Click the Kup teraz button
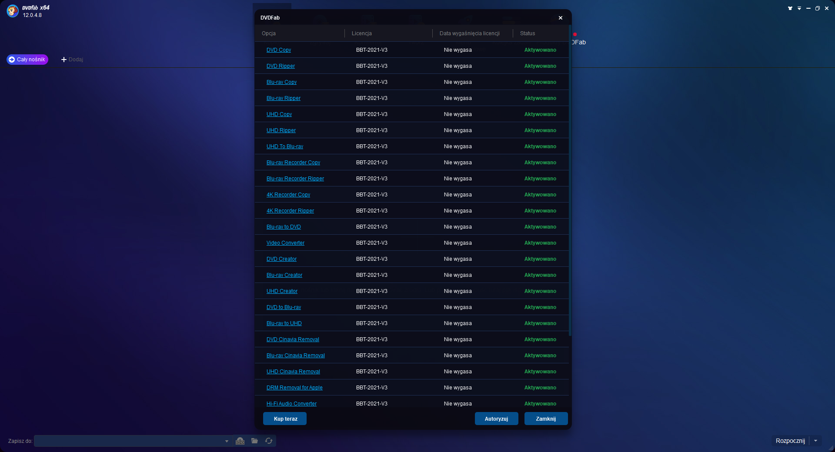Image resolution: width=835 pixels, height=452 pixels. coord(285,419)
